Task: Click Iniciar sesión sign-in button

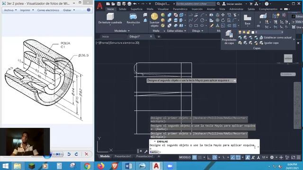Action: tap(232, 4)
